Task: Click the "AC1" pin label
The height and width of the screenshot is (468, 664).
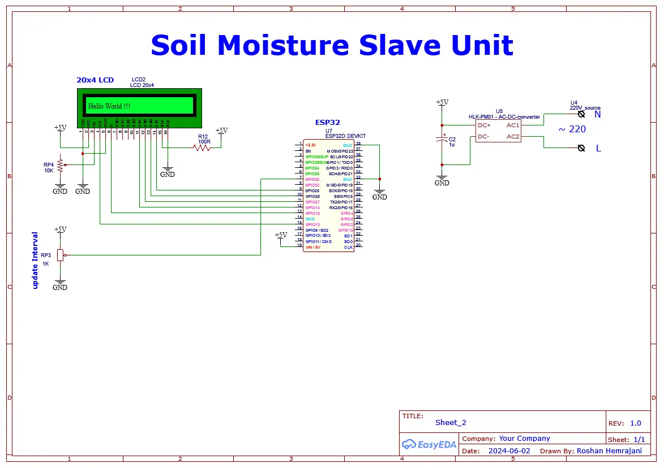Action: tap(513, 125)
